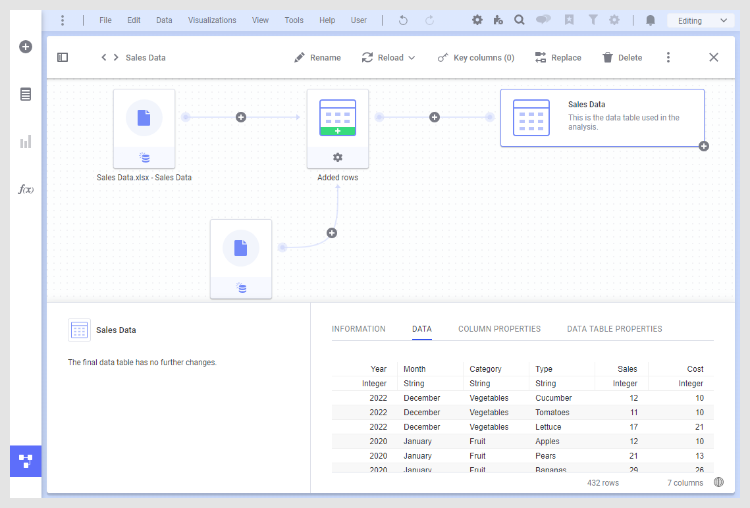Click the Search magnifier icon in toolbar
Viewport: 750px width, 508px height.
[x=520, y=20]
